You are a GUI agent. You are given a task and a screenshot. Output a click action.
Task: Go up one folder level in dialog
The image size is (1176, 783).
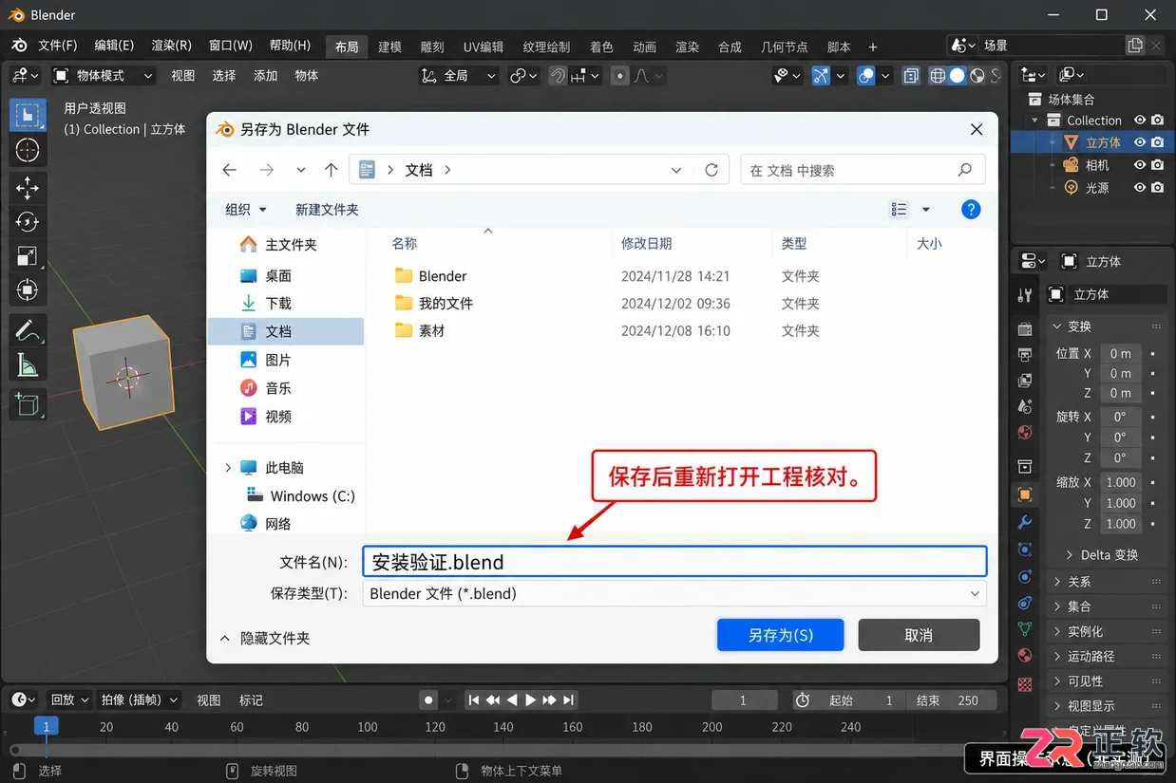tap(331, 170)
